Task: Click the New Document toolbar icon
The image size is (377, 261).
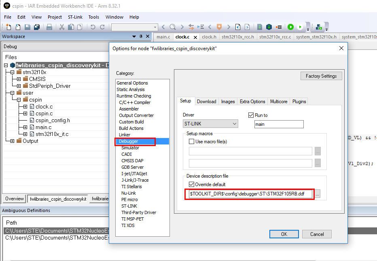Action: pyautogui.click(x=8, y=27)
